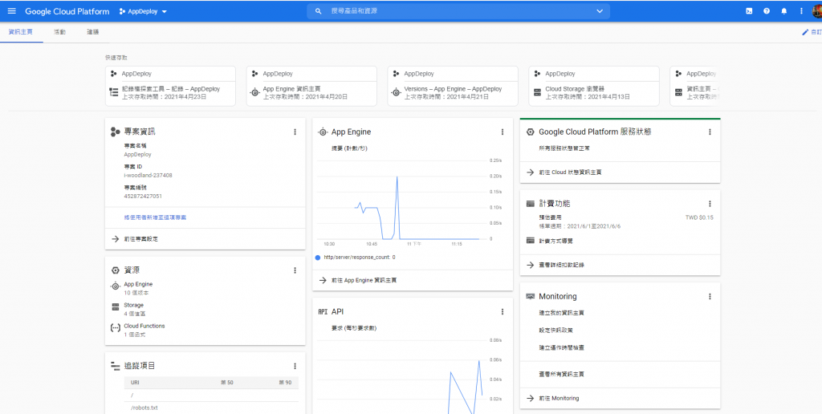Activate Cloud Shell terminal icon
The image size is (822, 414).
click(x=749, y=11)
